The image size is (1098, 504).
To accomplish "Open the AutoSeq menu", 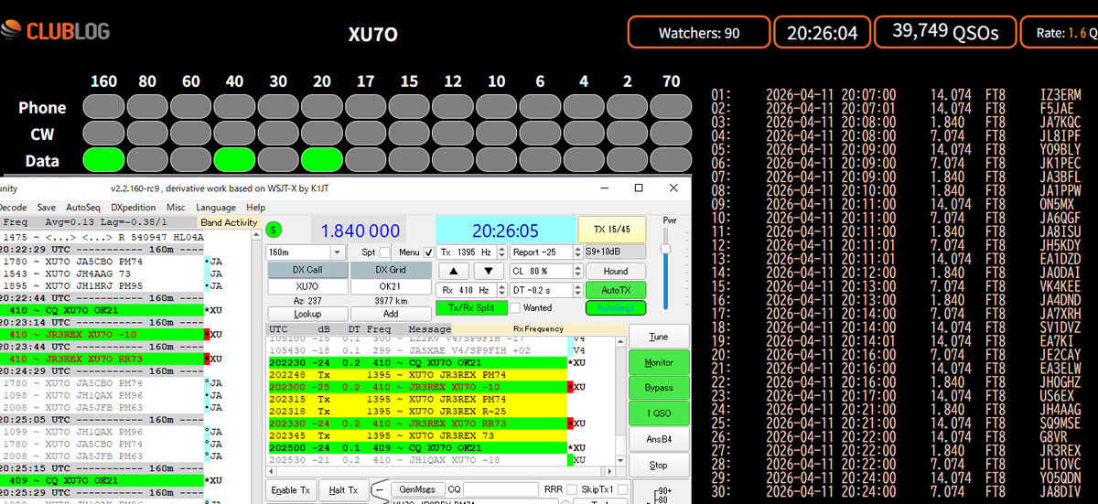I will pos(83,208).
